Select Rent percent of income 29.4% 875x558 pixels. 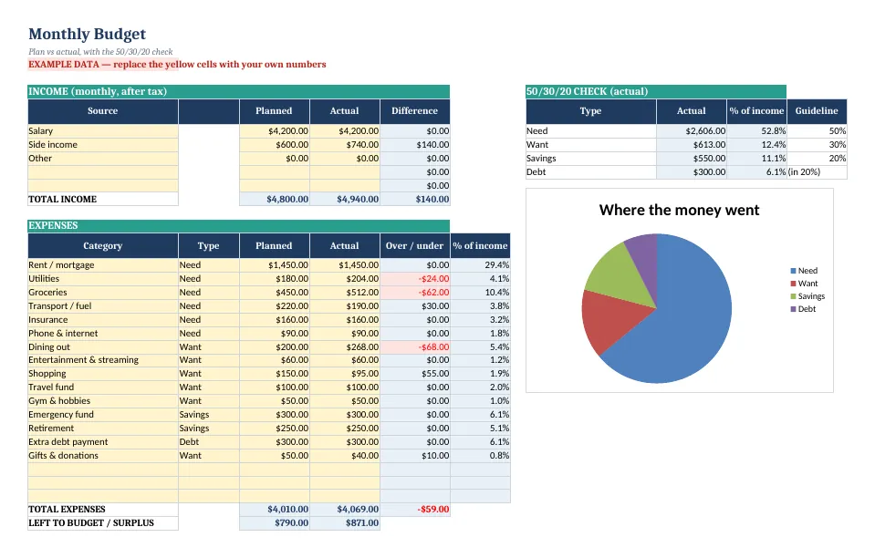481,264
